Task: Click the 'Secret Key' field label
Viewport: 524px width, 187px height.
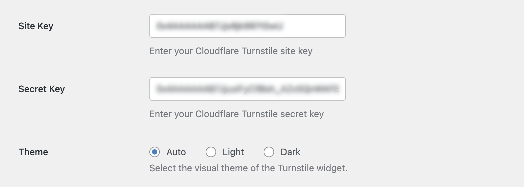Action: pyautogui.click(x=42, y=89)
